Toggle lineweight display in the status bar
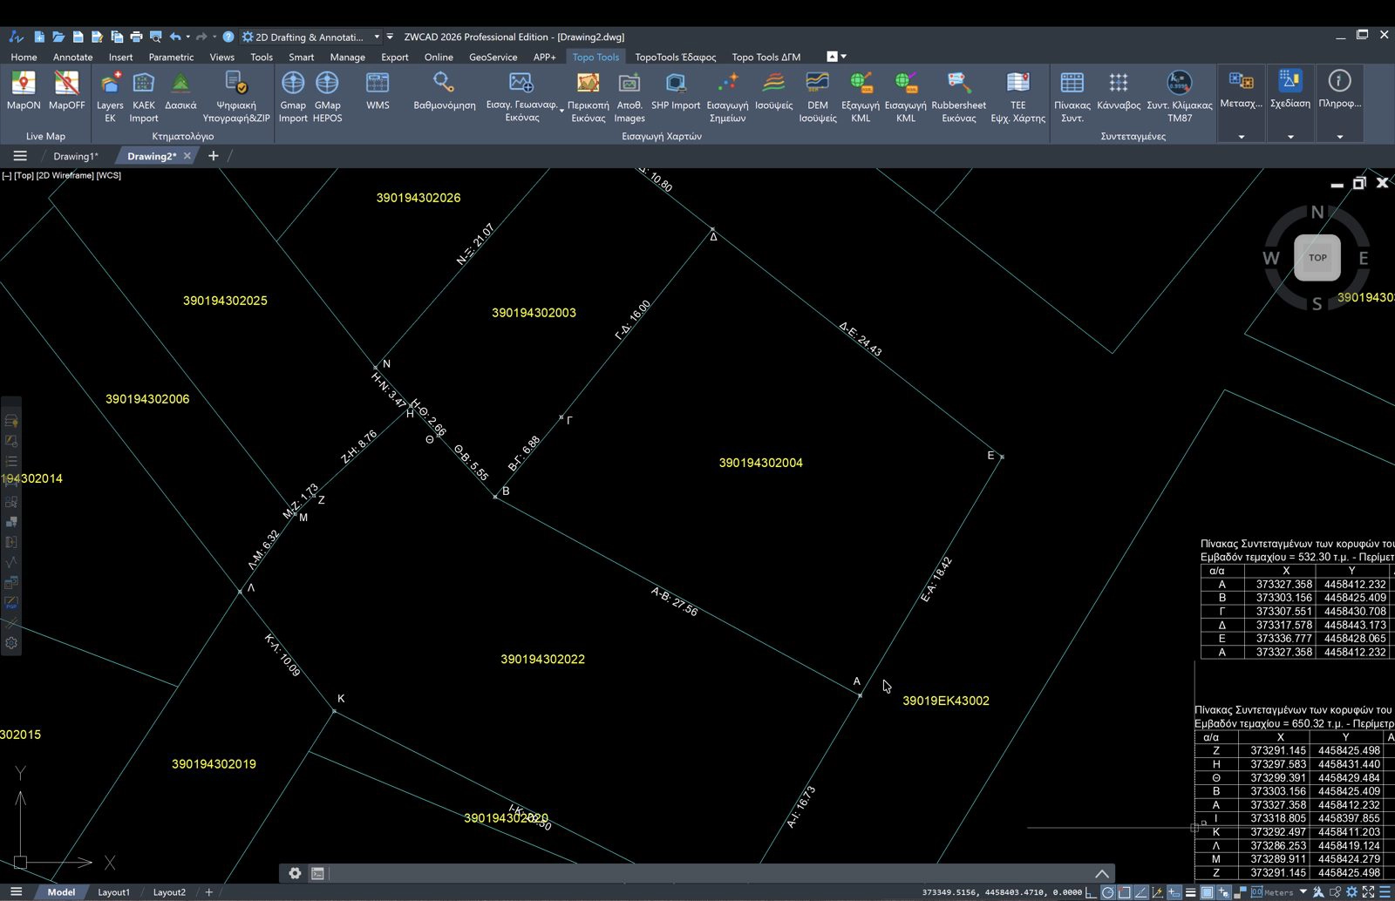1395x901 pixels. click(1191, 892)
